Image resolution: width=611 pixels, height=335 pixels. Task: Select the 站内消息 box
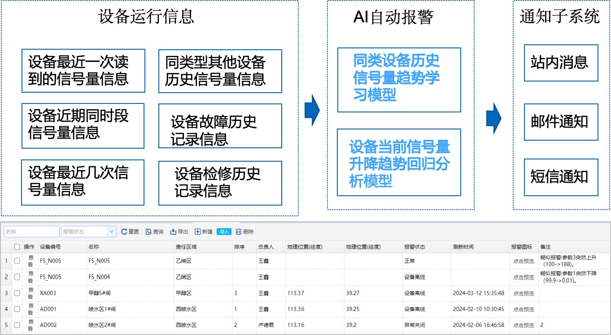[x=561, y=63]
